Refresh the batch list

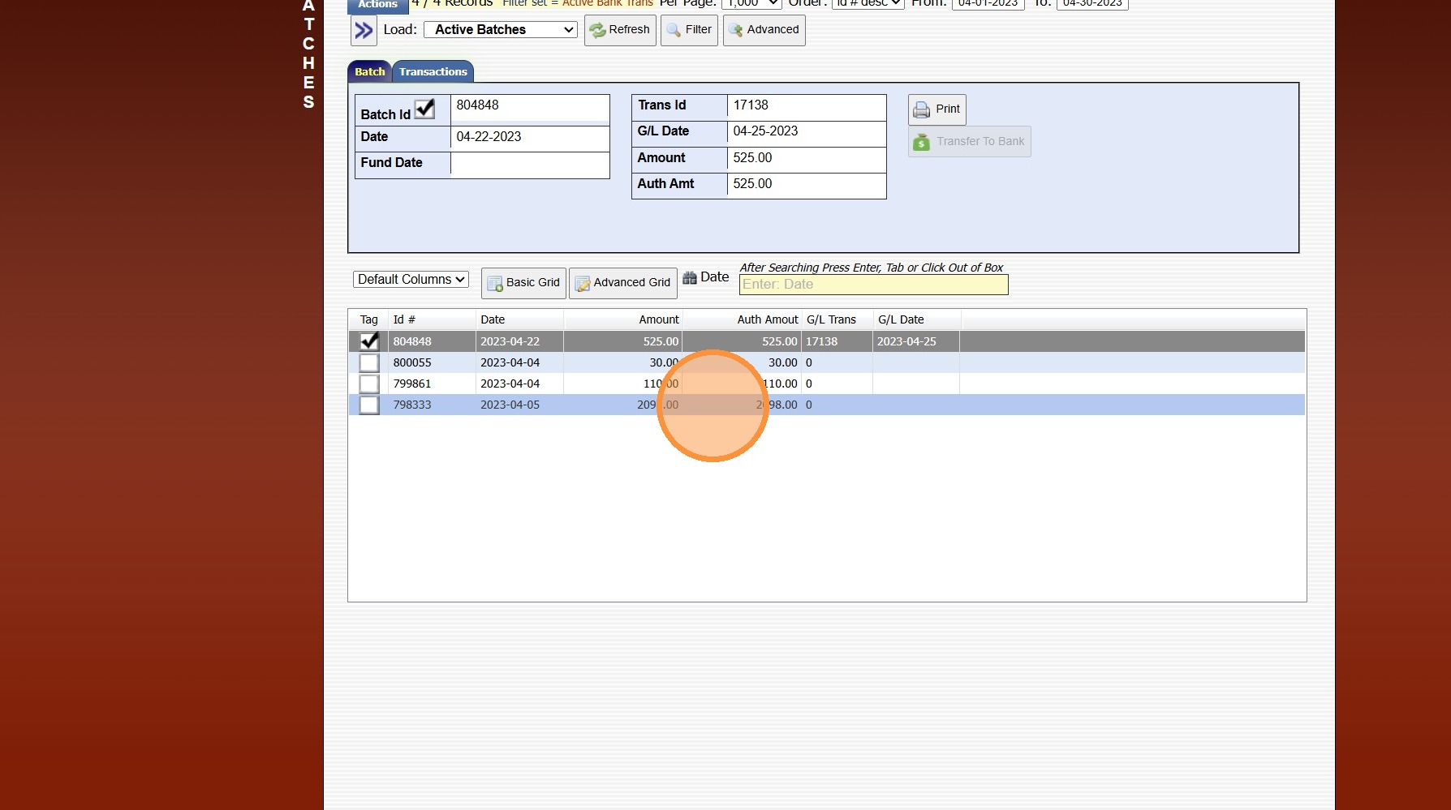tap(620, 30)
